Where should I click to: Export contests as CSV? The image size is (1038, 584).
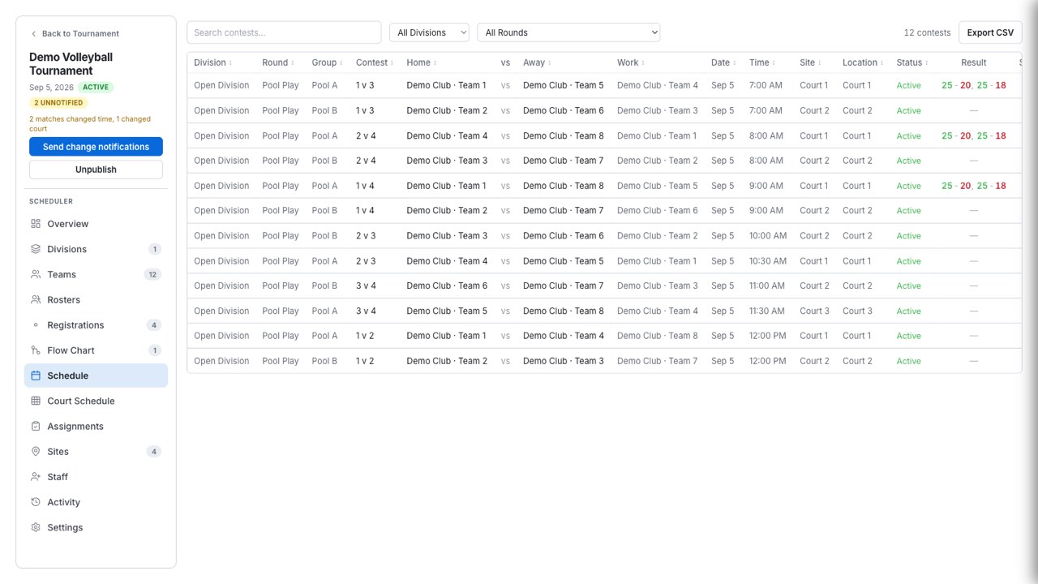coord(990,32)
